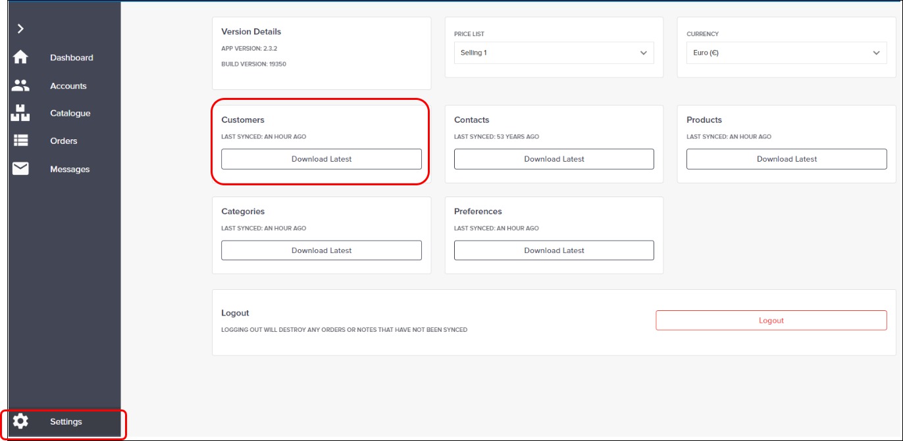Go to the Accounts menu item
The width and height of the screenshot is (903, 441).
click(x=68, y=85)
